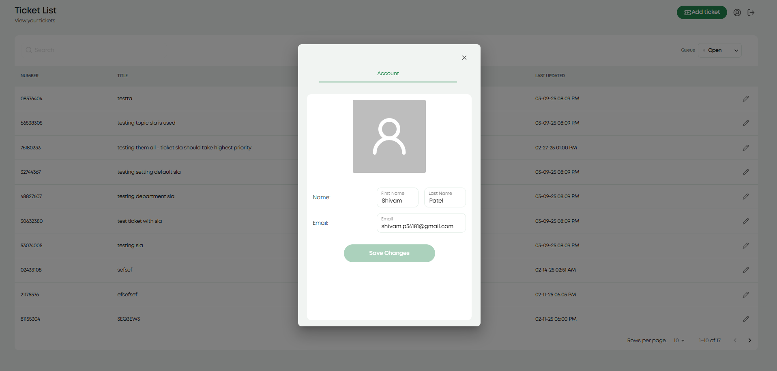
Task: Click the placeholder avatar image in Account dialog
Action: 389,136
